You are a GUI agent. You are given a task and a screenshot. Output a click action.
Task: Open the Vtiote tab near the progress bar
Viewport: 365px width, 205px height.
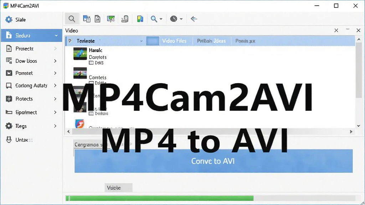tap(118, 188)
